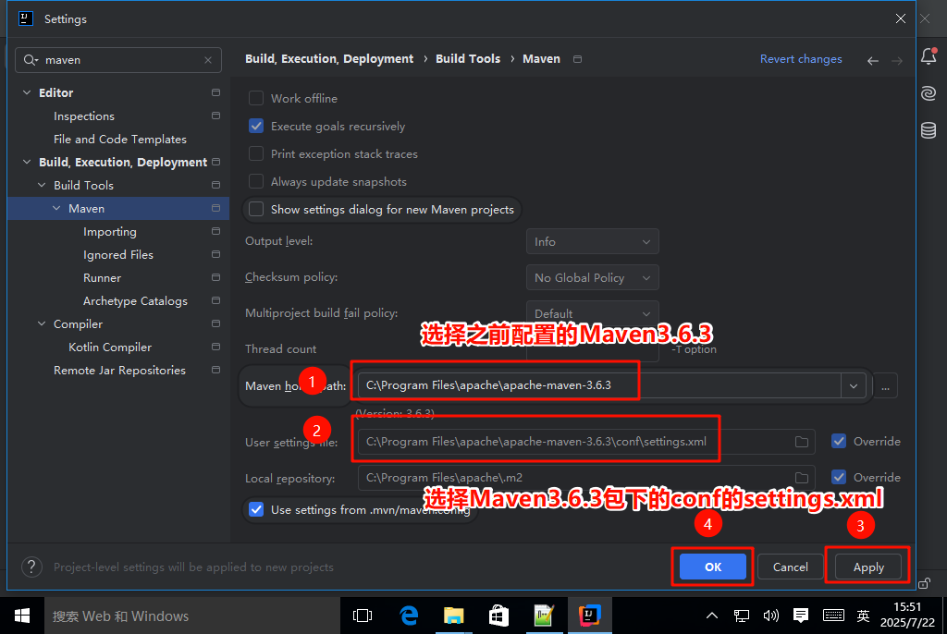Viewport: 947px width, 634px height.
Task: Open File Explorer from the taskbar
Action: (x=453, y=616)
